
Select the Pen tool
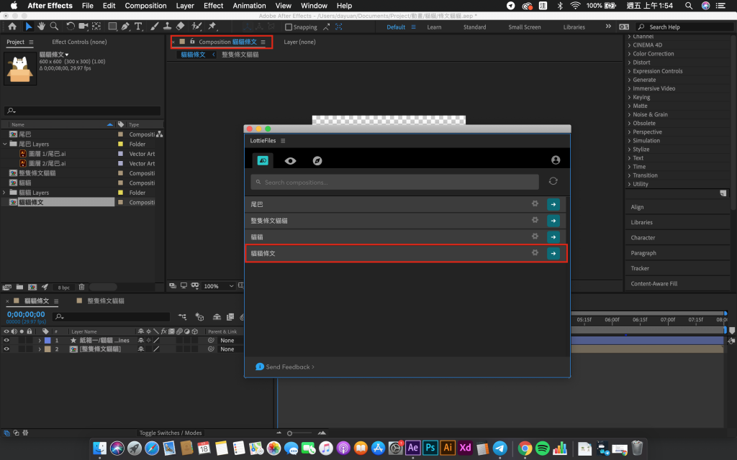(125, 27)
